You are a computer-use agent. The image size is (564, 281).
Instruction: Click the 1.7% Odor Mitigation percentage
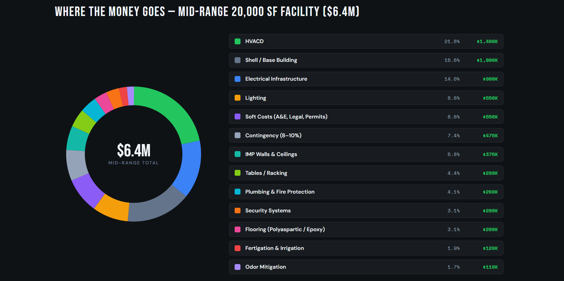(x=454, y=267)
